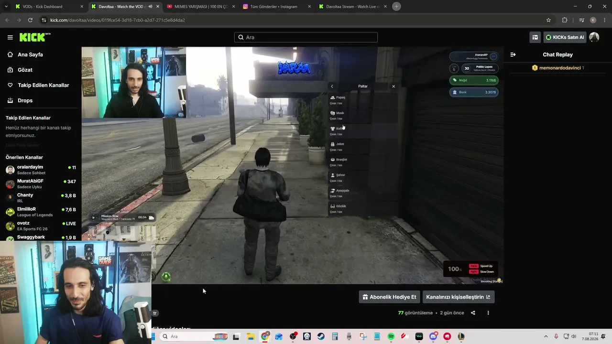Toggle the Ayaqqabı clothing item

(363, 193)
